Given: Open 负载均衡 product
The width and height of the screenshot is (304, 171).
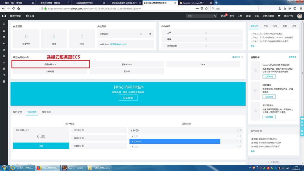Looking at the screenshot, I should pos(50,71).
